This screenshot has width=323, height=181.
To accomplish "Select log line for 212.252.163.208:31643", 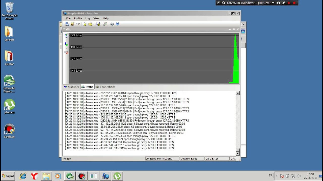I will point(121,93).
